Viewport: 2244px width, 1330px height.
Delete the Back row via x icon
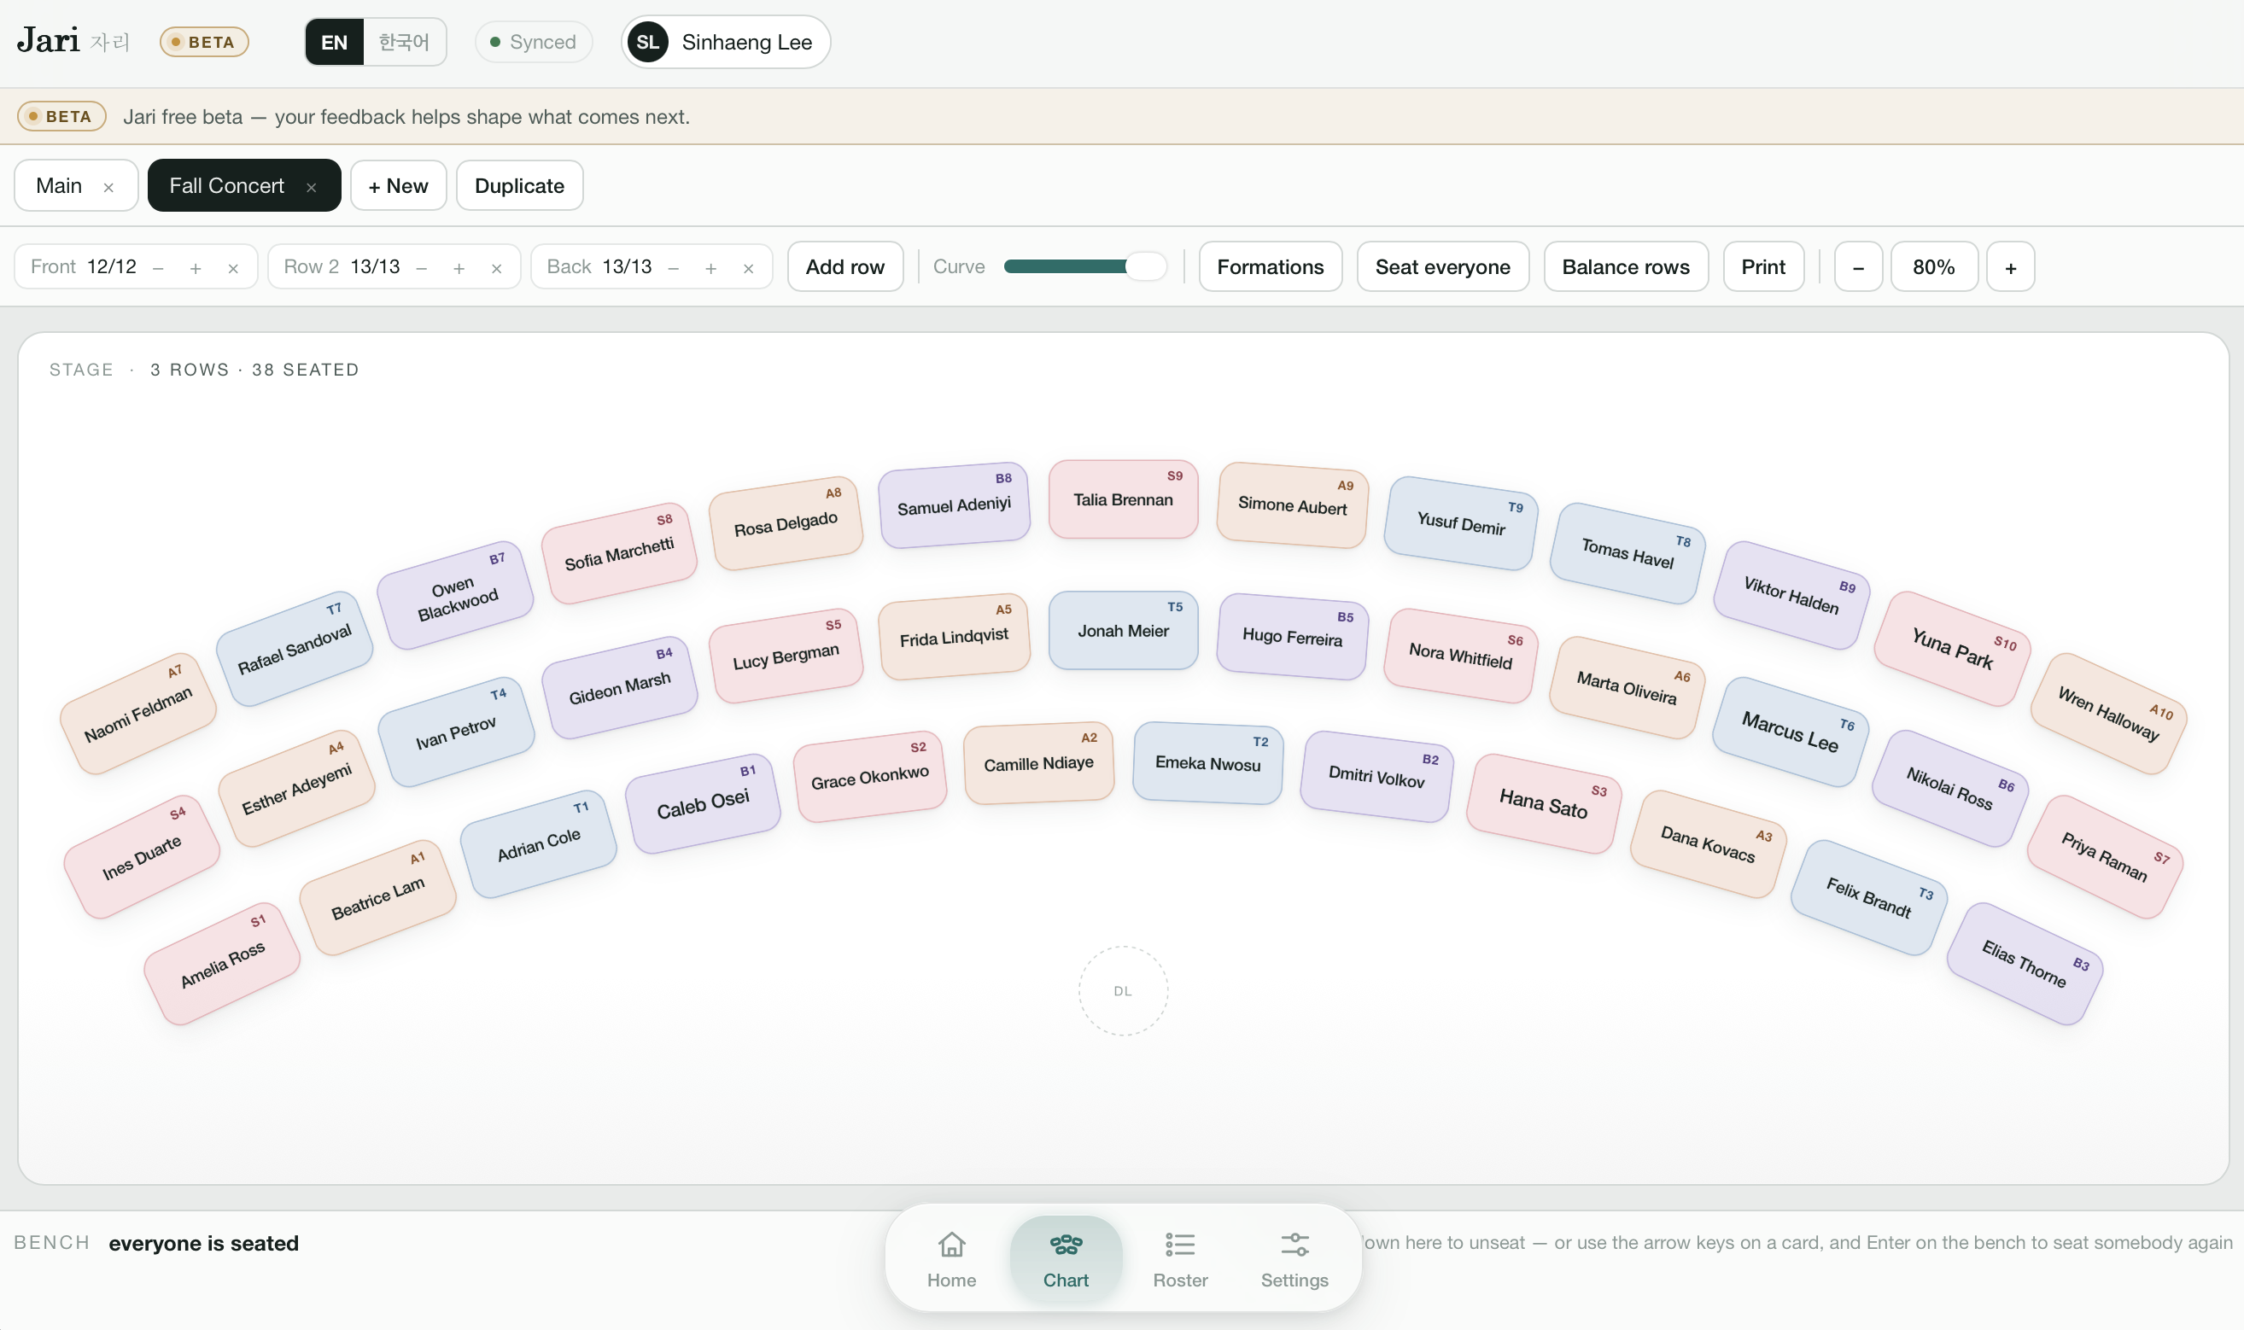748,268
